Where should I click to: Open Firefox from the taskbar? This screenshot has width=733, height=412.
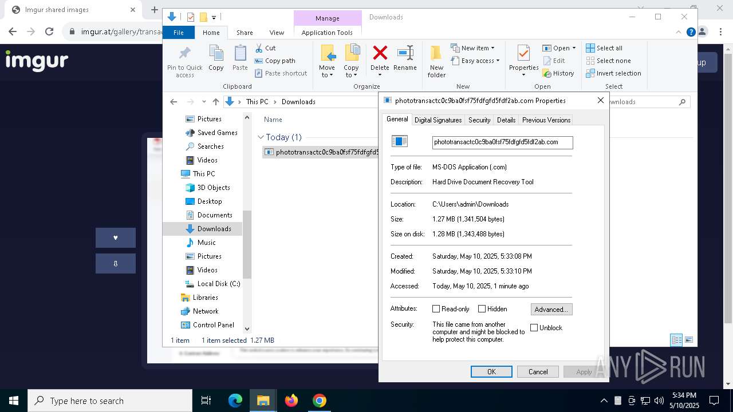[x=291, y=401]
